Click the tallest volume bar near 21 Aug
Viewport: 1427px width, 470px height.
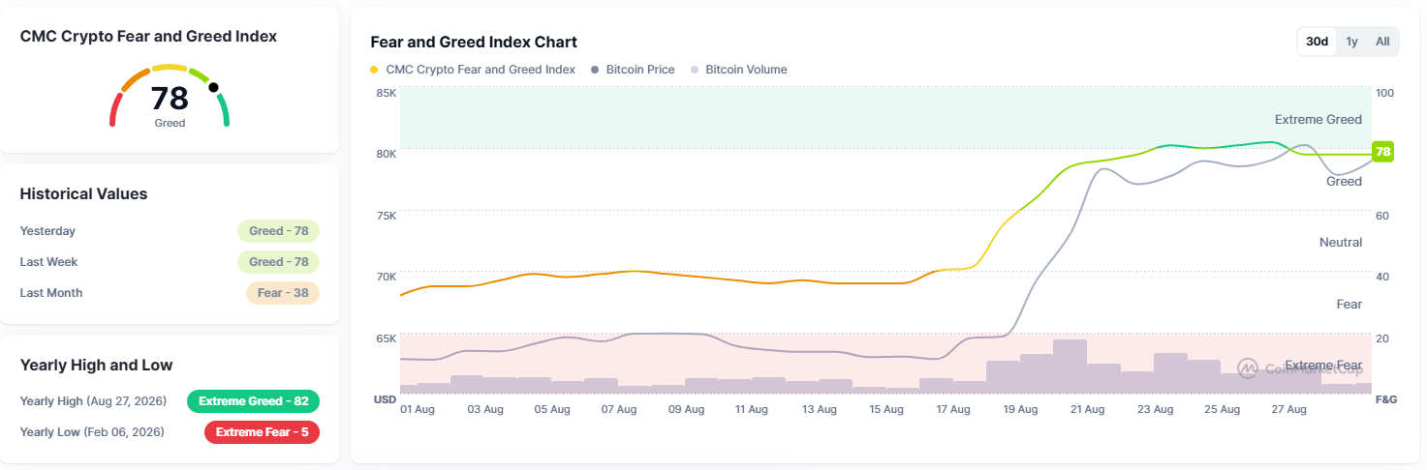pyautogui.click(x=1070, y=367)
